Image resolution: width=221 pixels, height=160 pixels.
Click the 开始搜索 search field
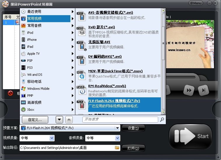point(120,119)
